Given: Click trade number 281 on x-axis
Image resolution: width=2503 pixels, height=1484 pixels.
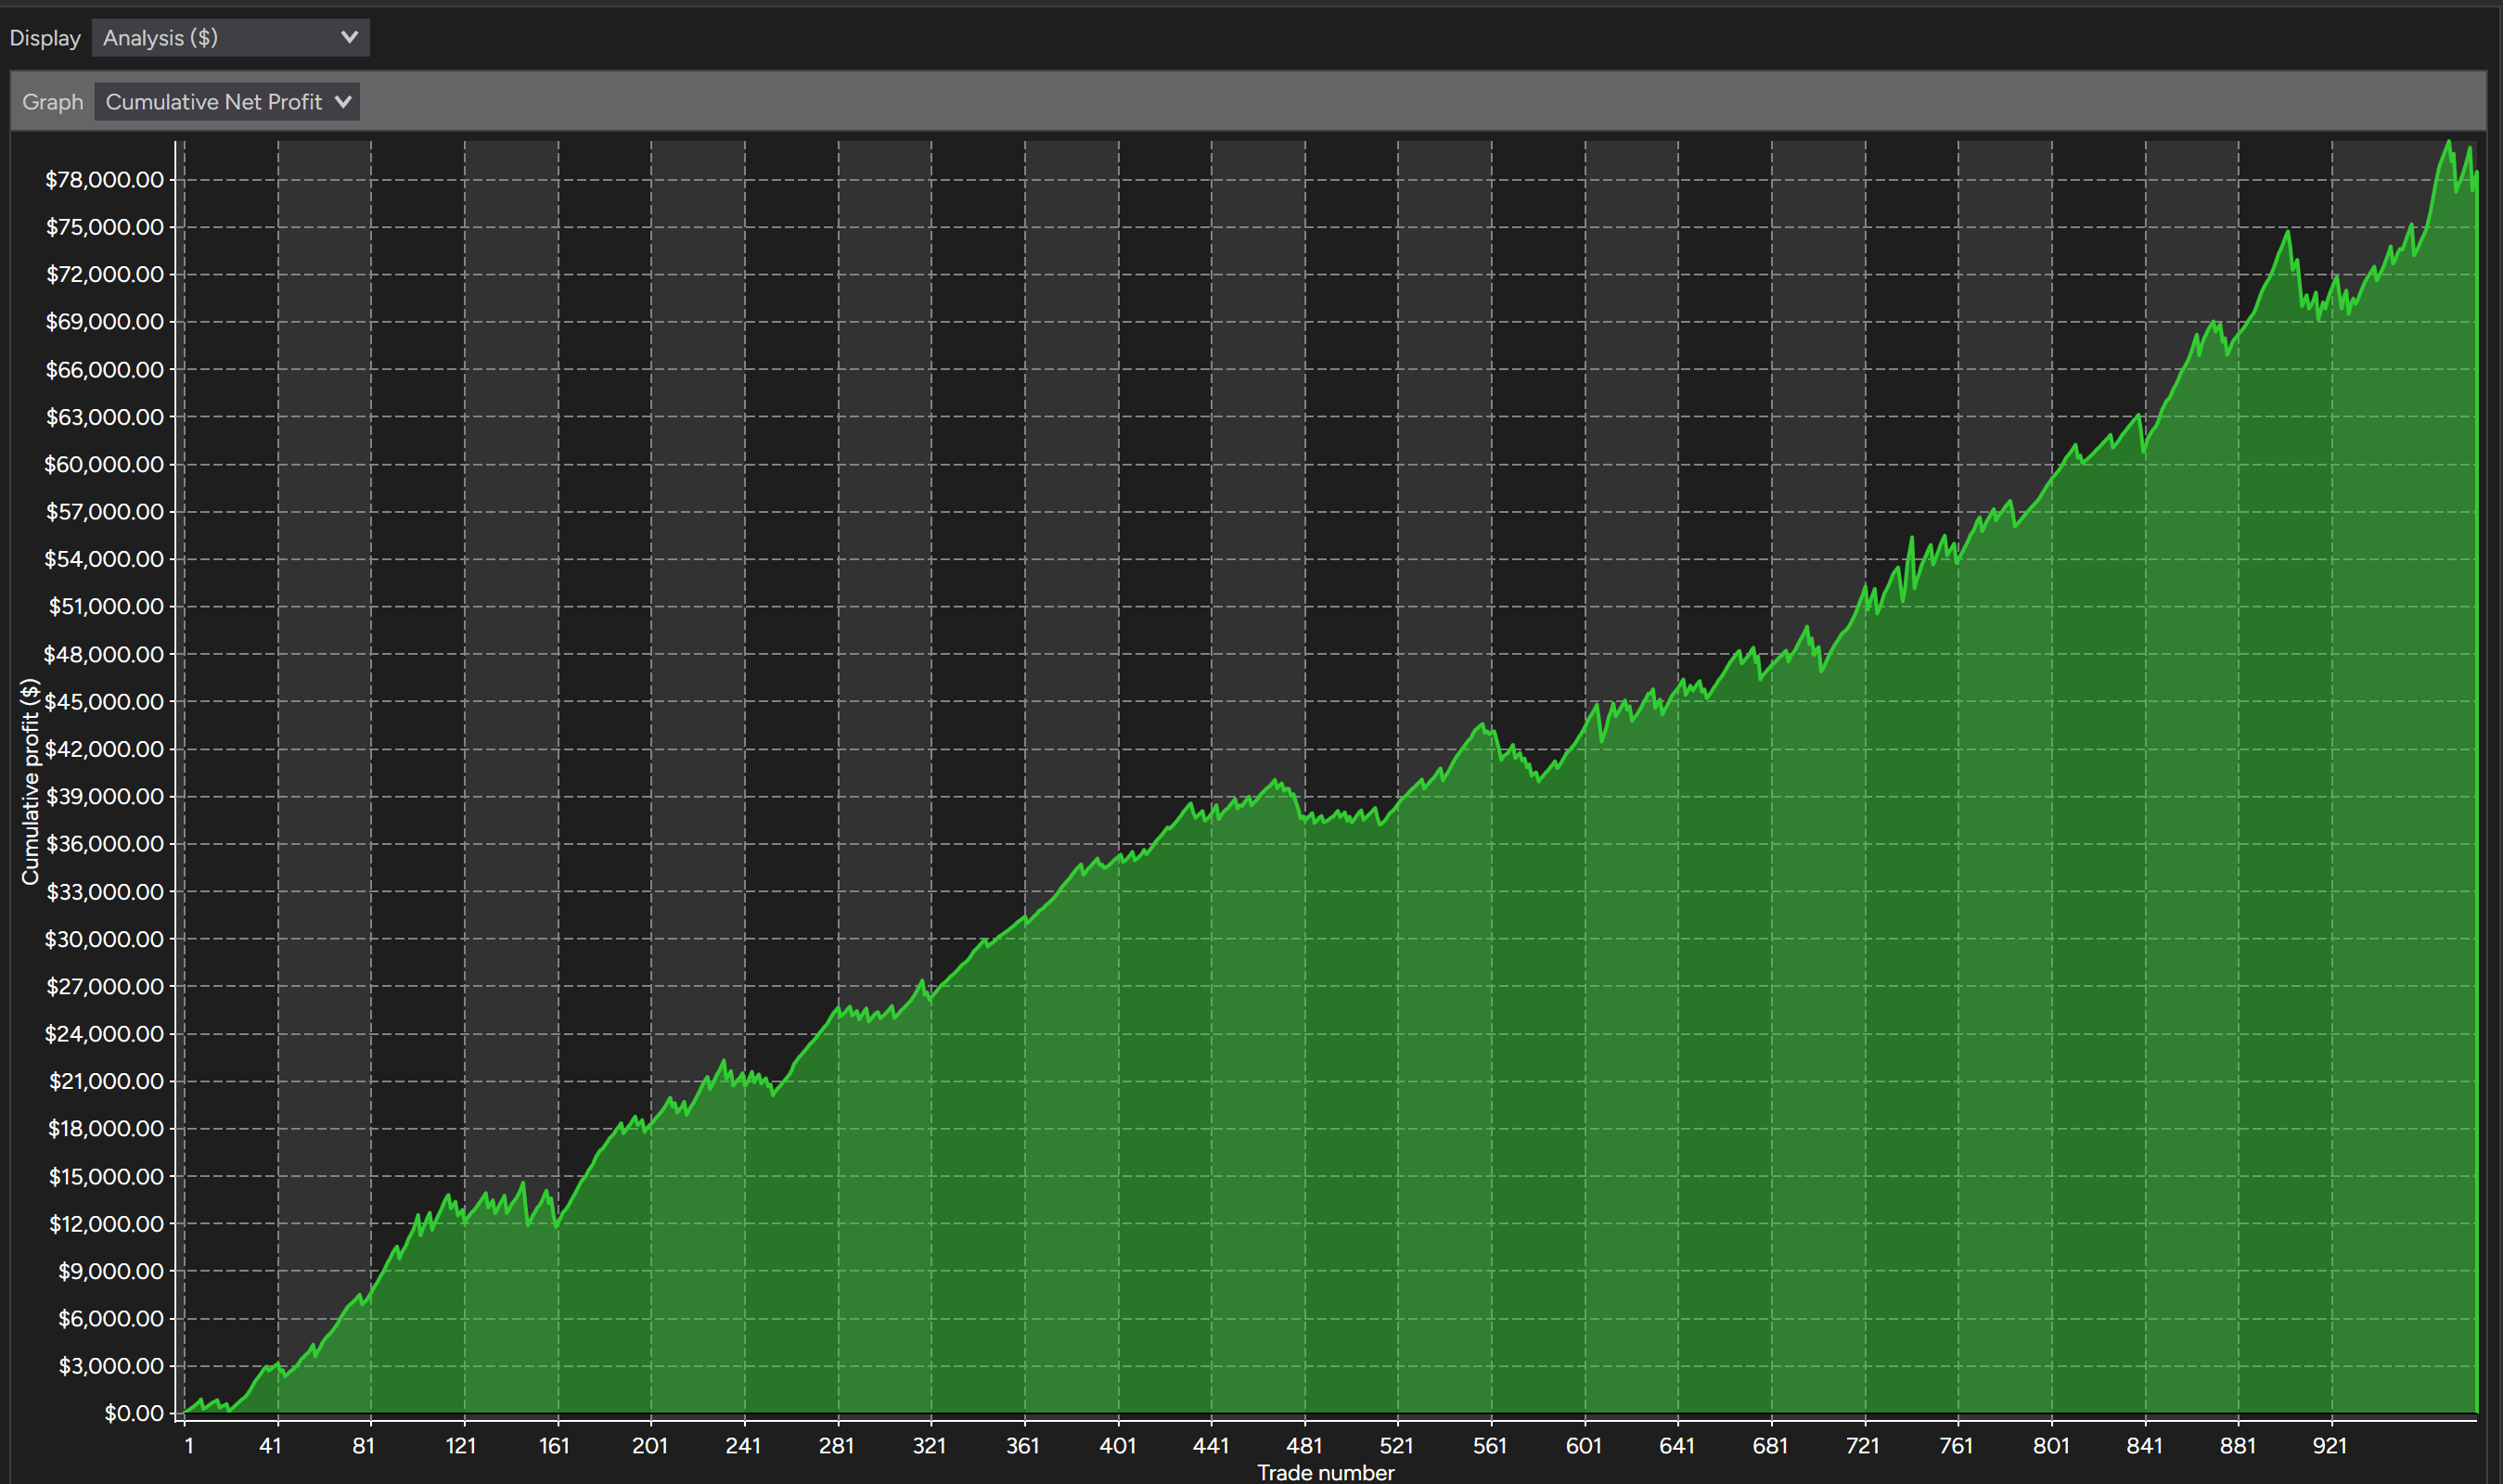Looking at the screenshot, I should coord(836,1445).
